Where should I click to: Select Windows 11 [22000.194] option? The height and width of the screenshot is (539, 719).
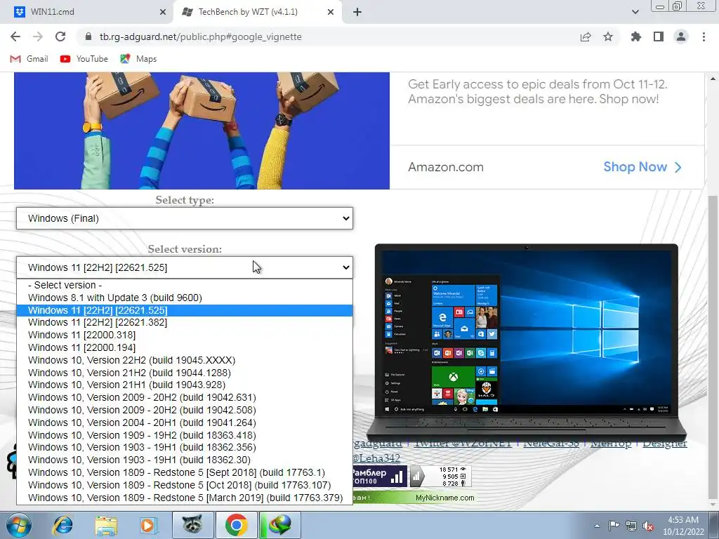coord(185,348)
